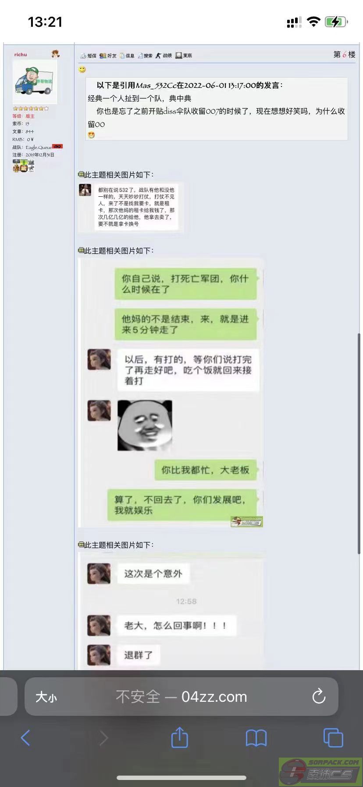Tap the medal badges under richu's profile
Viewport: 363px width, 787px height.
click(24, 166)
